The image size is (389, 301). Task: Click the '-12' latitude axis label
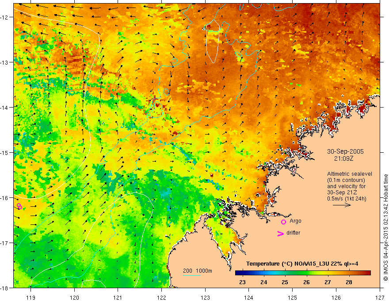[x=4, y=17]
